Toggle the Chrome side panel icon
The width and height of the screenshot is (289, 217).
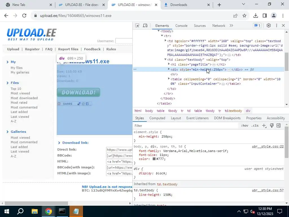[265, 16]
